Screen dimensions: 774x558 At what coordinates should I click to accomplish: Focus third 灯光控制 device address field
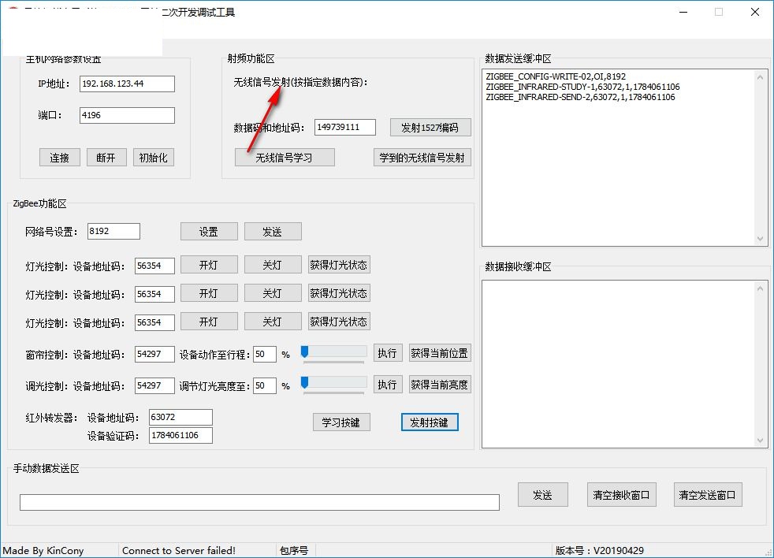click(x=154, y=322)
